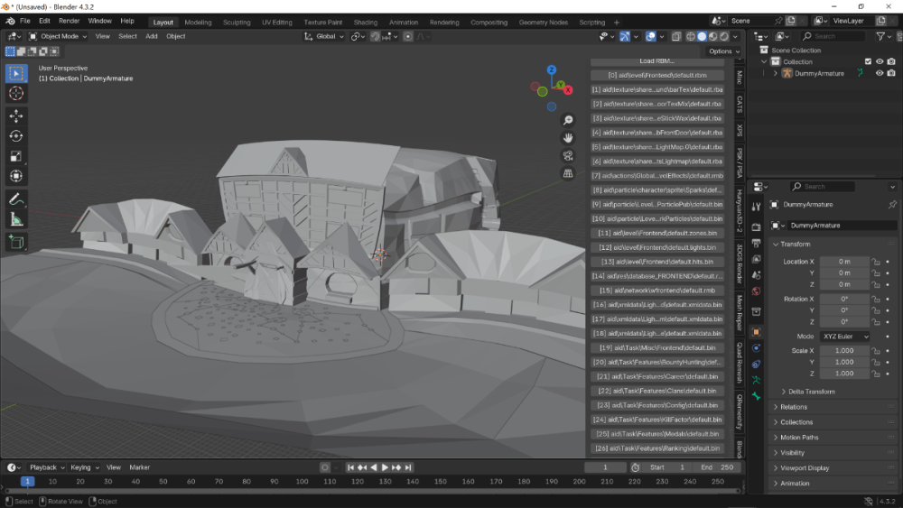Image resolution: width=903 pixels, height=508 pixels.
Task: Open the Object Mode dropdown
Action: pyautogui.click(x=58, y=36)
